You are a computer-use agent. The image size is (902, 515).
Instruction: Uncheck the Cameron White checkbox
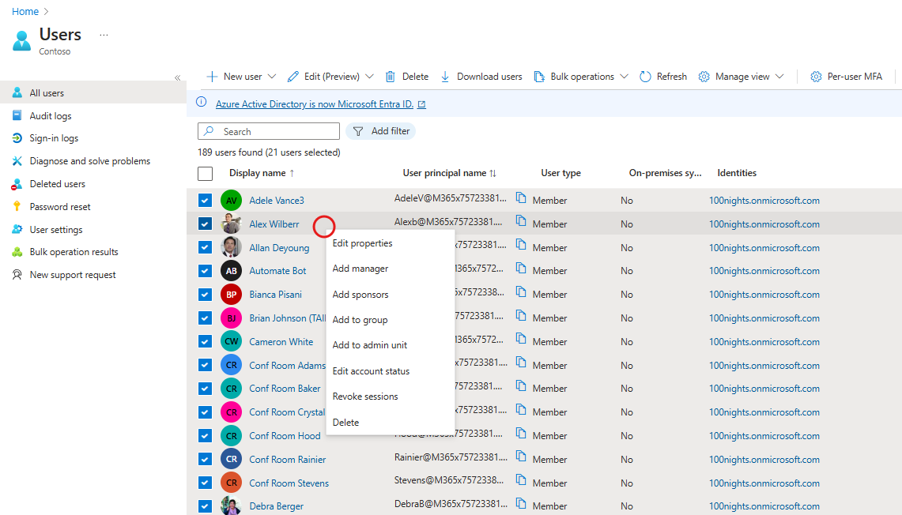click(x=205, y=341)
